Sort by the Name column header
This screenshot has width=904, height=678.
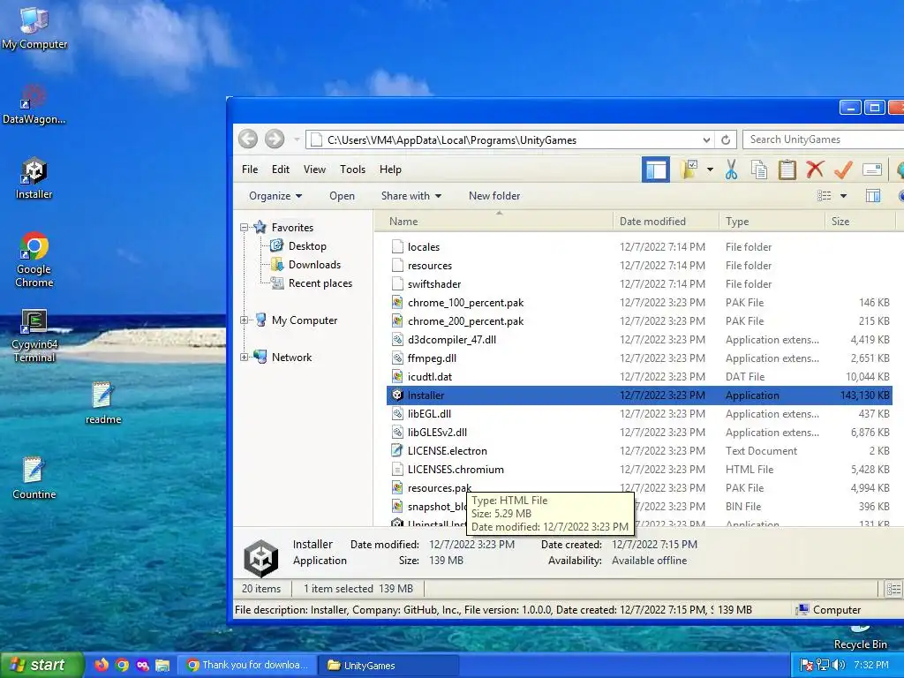(496, 222)
